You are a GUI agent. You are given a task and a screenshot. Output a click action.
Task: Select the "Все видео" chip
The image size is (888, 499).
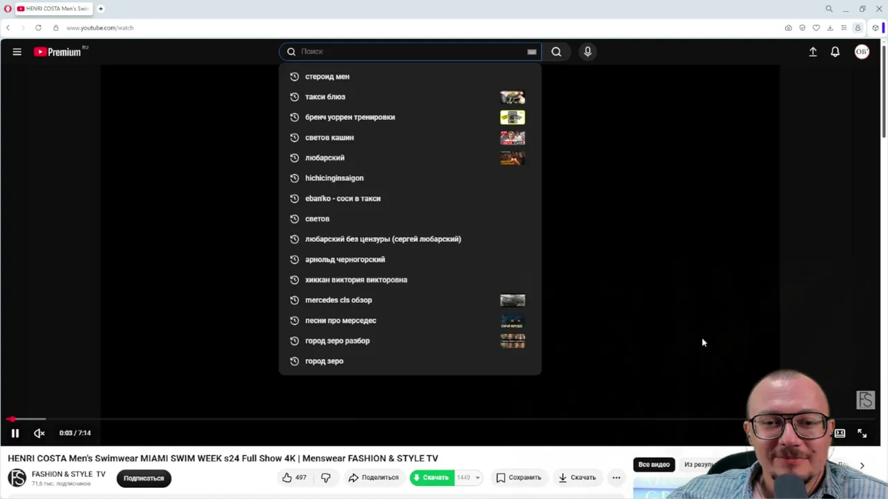coord(654,464)
